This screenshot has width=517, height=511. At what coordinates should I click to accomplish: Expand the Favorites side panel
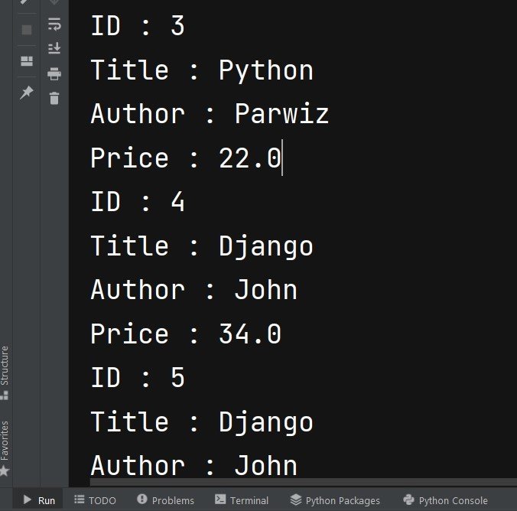(5, 448)
